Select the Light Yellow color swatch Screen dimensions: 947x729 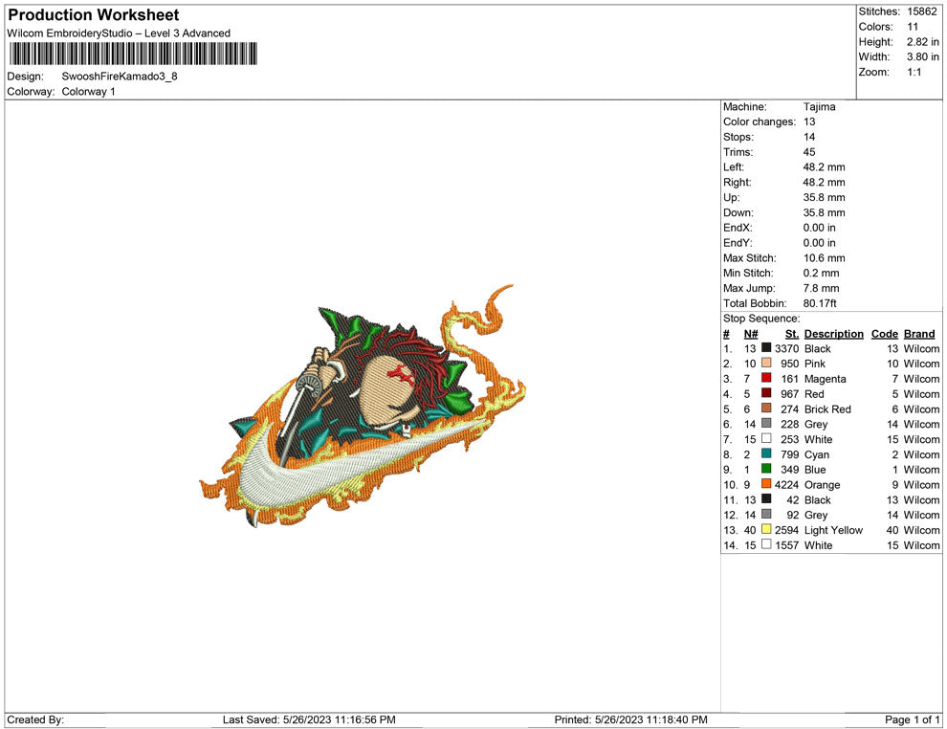click(766, 529)
